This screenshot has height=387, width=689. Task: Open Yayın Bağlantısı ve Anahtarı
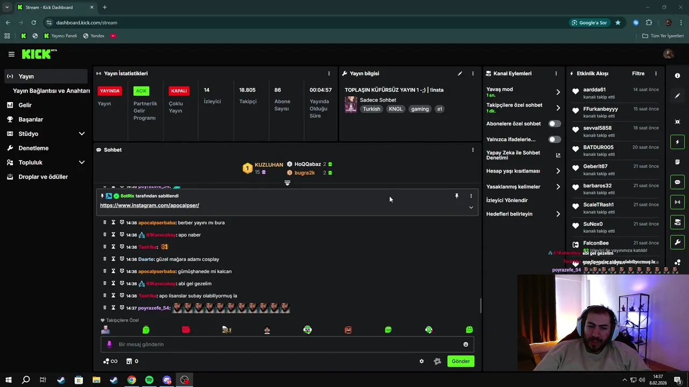(x=51, y=91)
